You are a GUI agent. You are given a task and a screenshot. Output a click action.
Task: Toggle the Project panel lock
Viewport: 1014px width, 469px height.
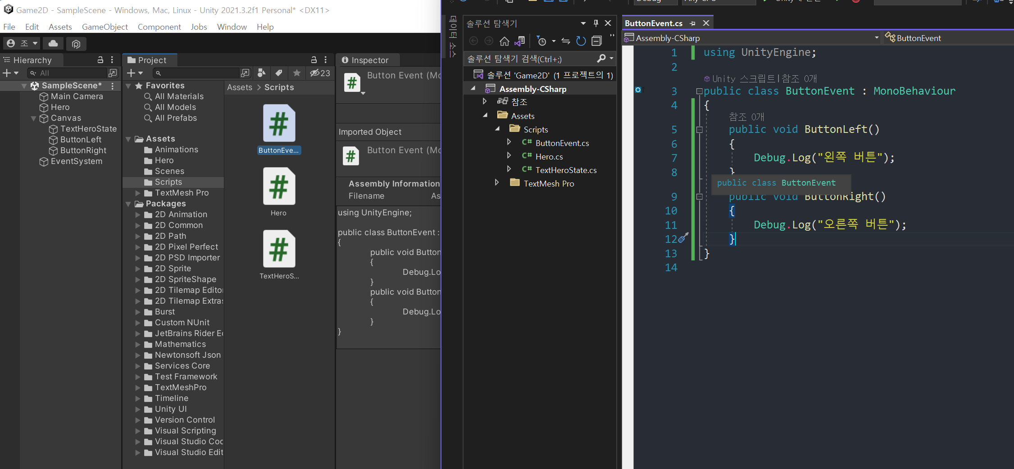[314, 60]
